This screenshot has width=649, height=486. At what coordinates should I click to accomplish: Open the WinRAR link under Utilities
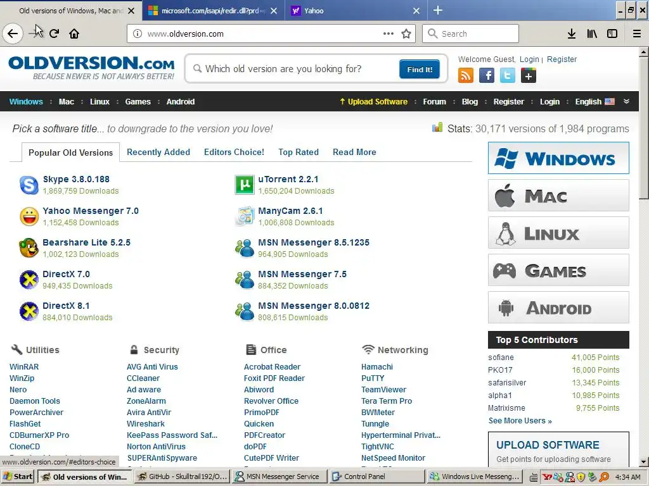(24, 366)
